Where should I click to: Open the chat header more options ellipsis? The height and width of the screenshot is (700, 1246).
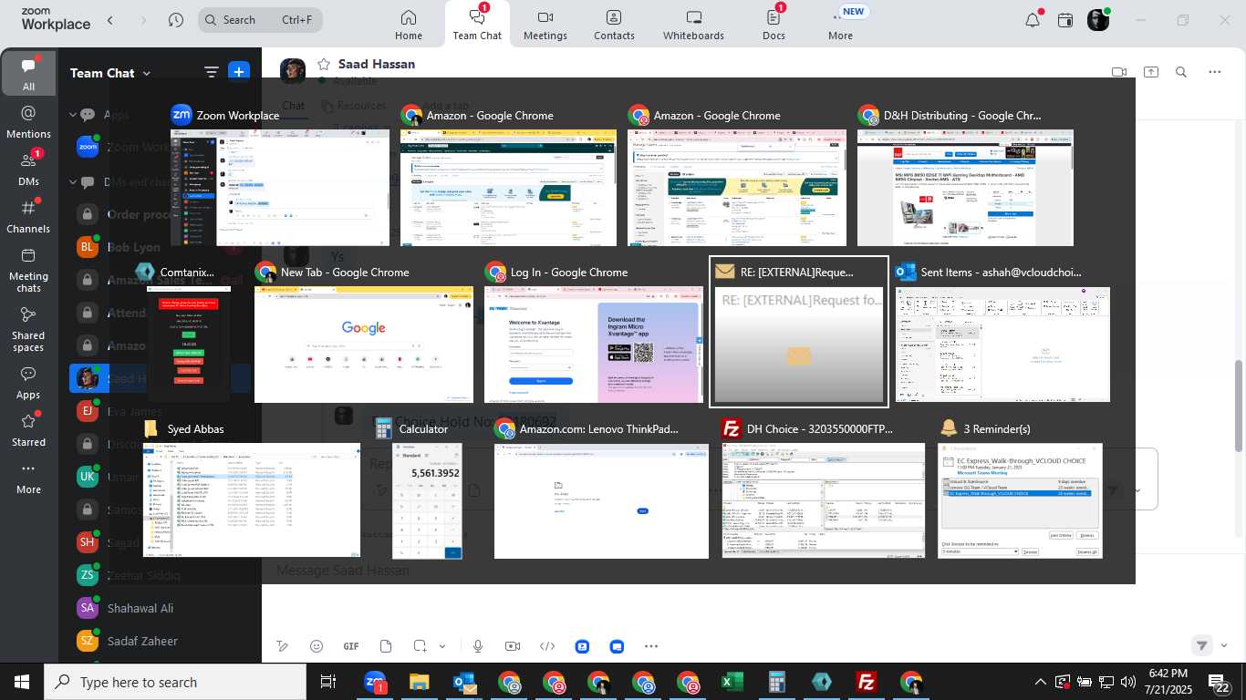pyautogui.click(x=1214, y=72)
